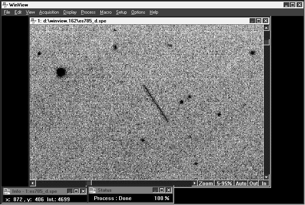Zoom out using the Out button
The image size is (305, 205).
click(x=253, y=183)
